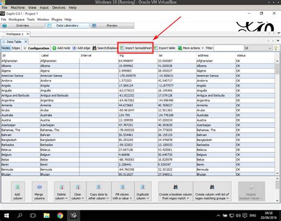Open the Plugins menu
The height and width of the screenshot is (221, 281).
57,20
